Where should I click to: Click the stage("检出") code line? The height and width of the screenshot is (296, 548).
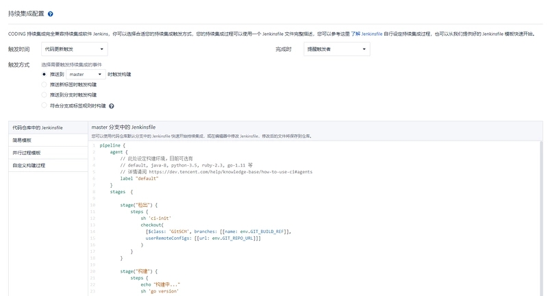point(139,205)
